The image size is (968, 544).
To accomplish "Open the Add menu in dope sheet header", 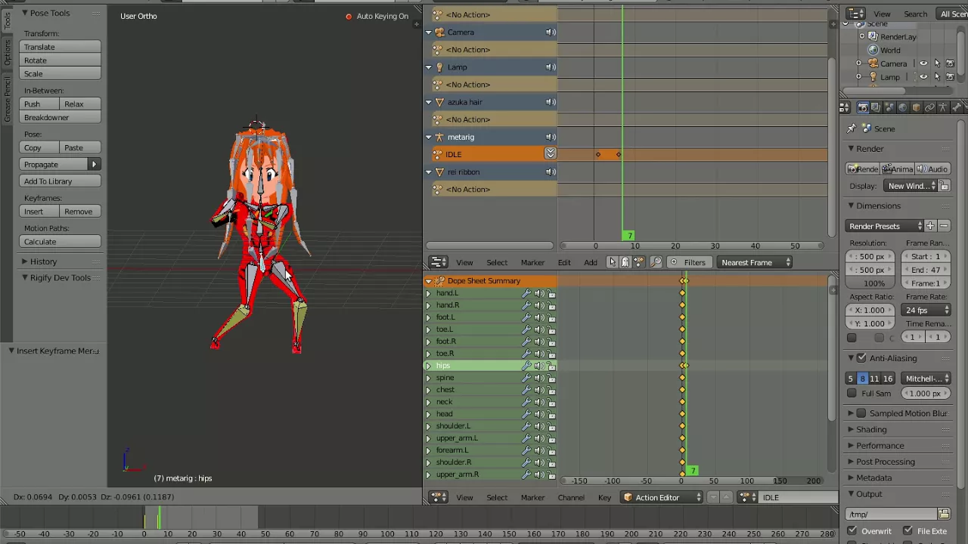I will pos(591,262).
